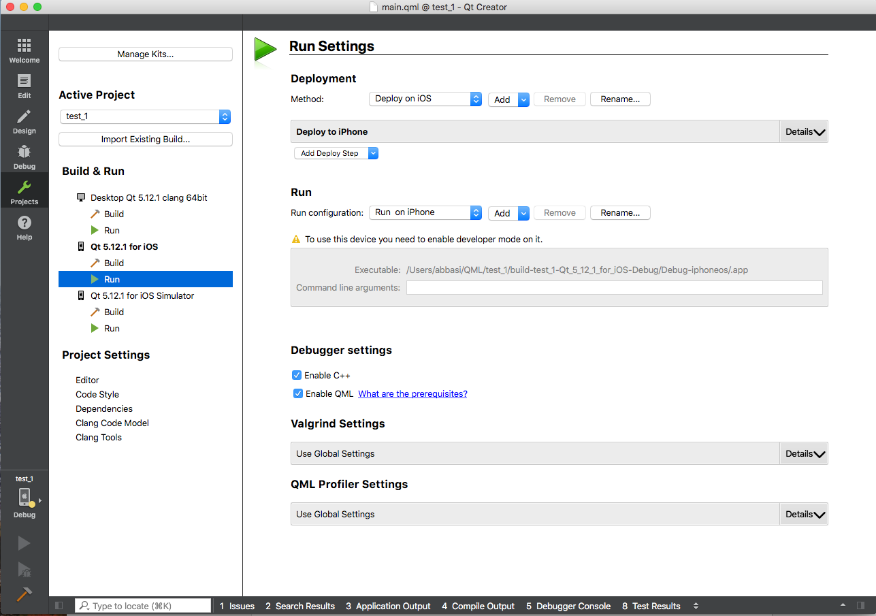Select Build under Qt 5.12.1 for iOS Simulator
Viewport: 876px width, 616px height.
(114, 312)
